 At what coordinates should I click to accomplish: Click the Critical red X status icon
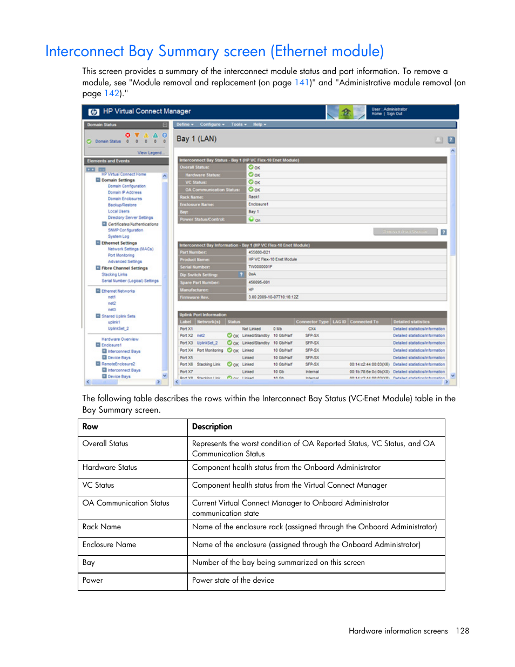pos(128,135)
